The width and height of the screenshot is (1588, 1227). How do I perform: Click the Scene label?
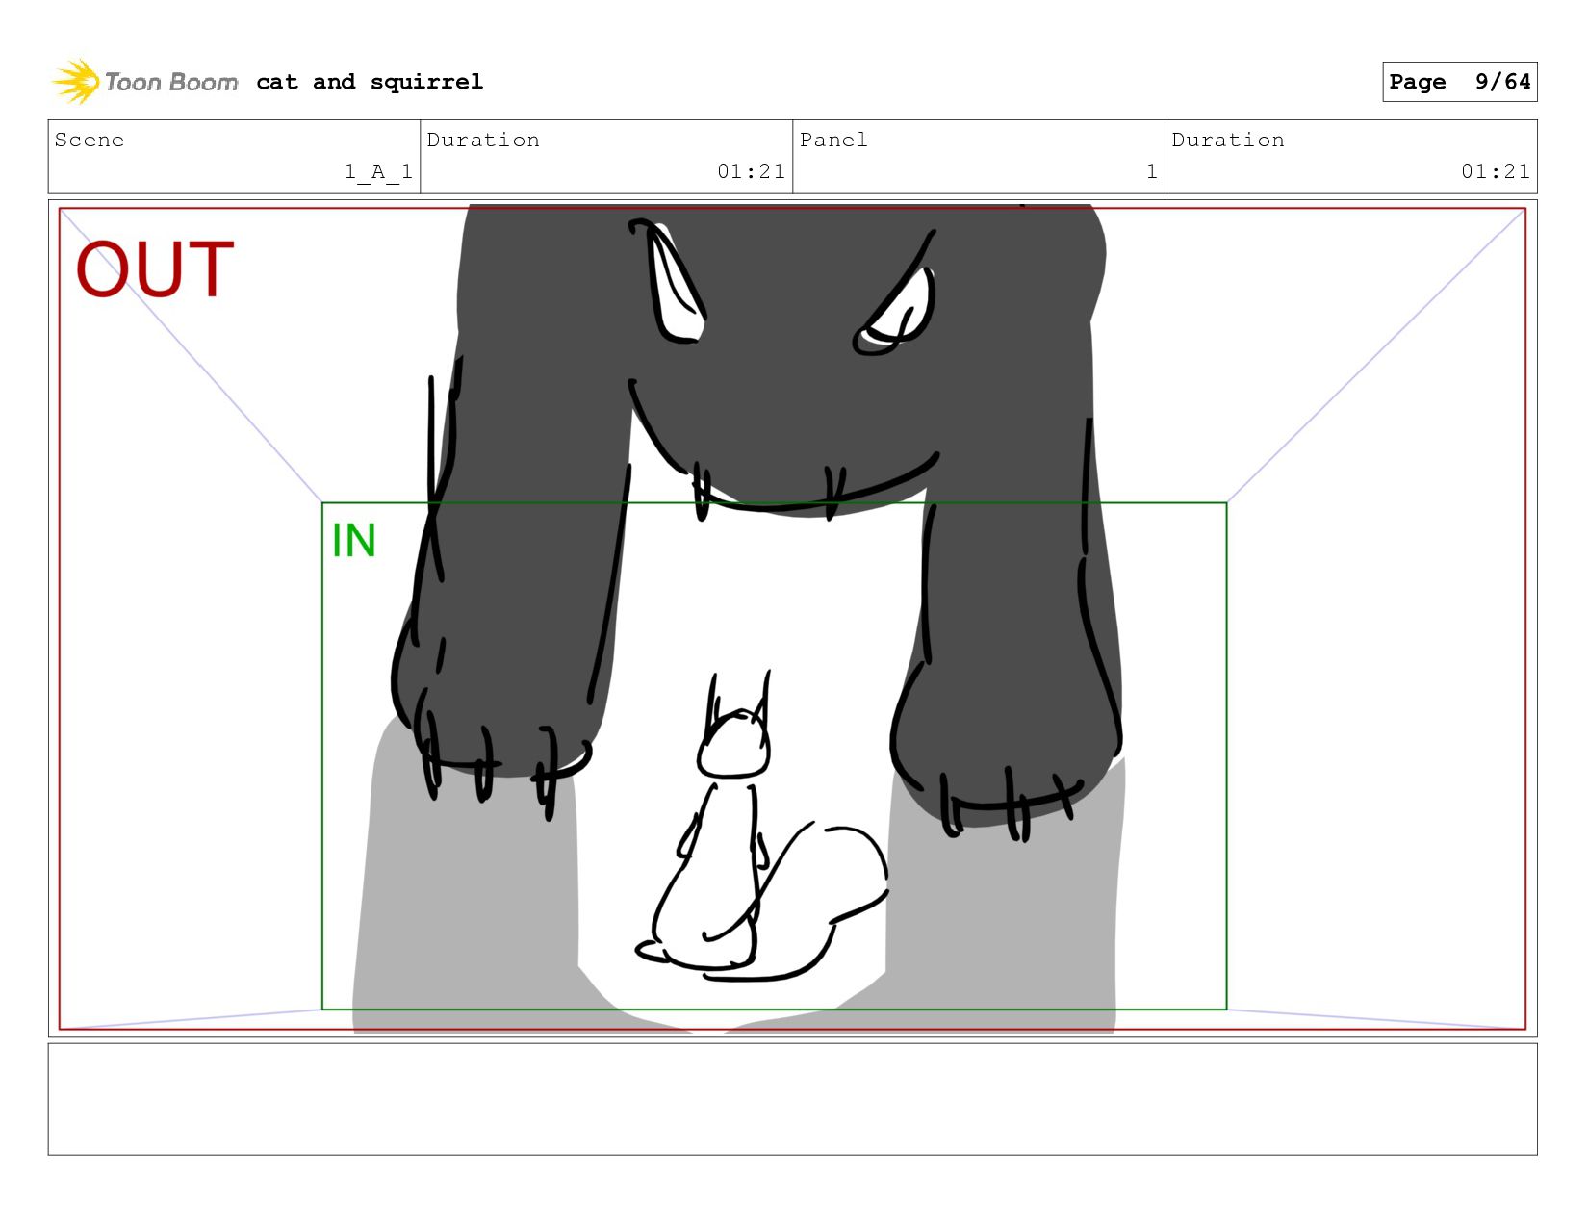coord(90,140)
